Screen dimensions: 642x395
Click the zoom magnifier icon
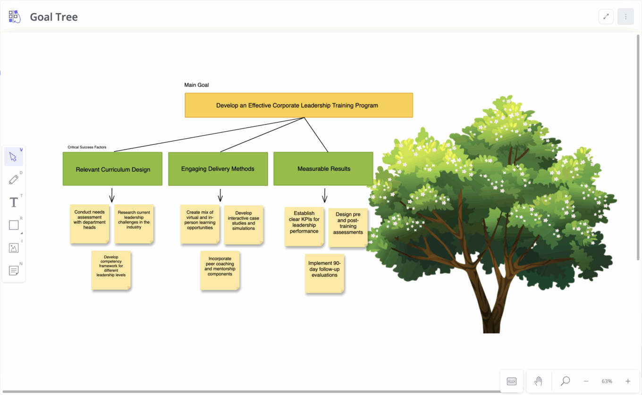565,381
